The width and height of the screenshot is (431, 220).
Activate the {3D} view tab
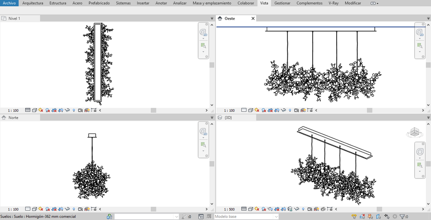coord(236,117)
